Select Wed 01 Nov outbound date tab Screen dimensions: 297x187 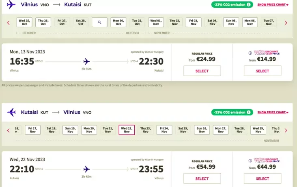pyautogui.click(x=156, y=22)
